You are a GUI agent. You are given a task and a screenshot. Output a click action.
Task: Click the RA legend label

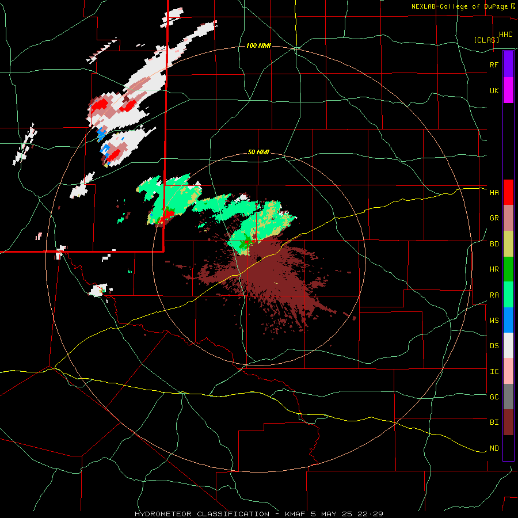(x=494, y=295)
